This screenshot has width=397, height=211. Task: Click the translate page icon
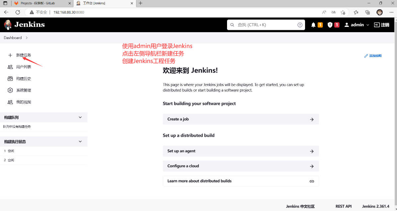coord(334,12)
